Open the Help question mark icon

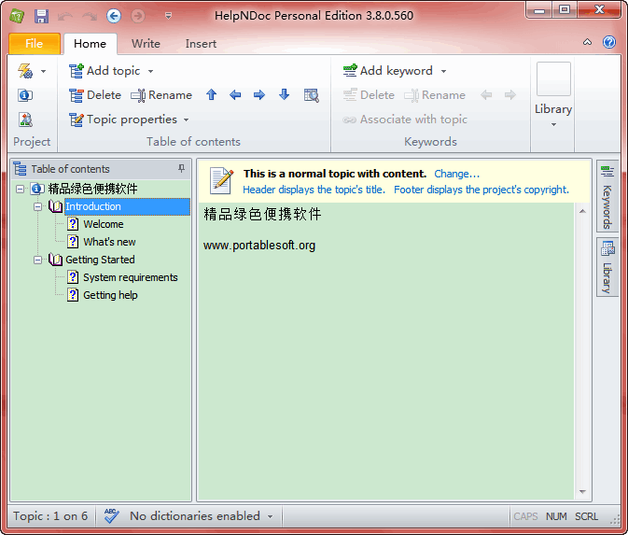(609, 43)
